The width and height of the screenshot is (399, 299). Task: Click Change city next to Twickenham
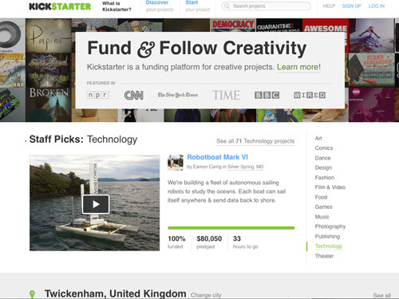[x=206, y=295]
